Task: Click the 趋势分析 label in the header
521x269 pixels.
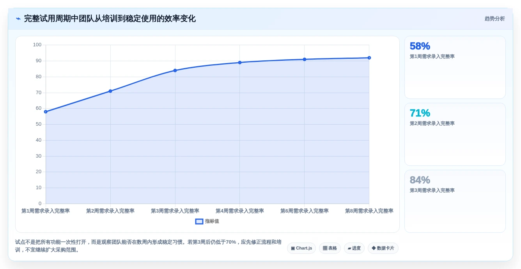Action: pos(494,19)
